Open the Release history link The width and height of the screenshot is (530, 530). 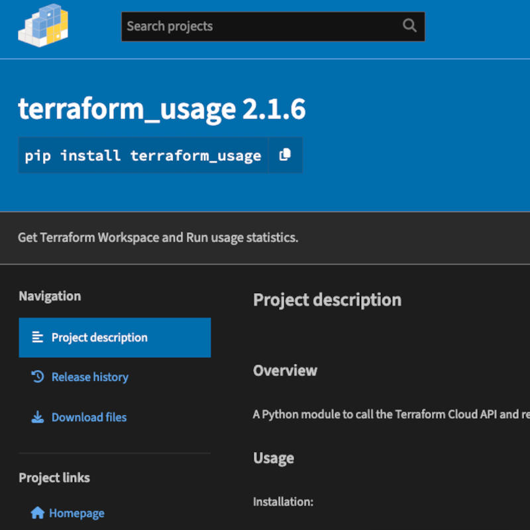click(89, 377)
